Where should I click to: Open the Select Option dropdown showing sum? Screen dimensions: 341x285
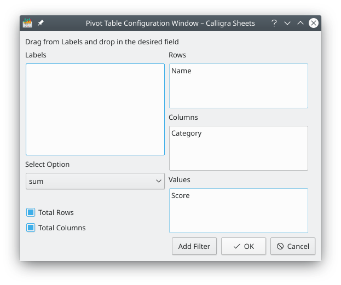[95, 181]
